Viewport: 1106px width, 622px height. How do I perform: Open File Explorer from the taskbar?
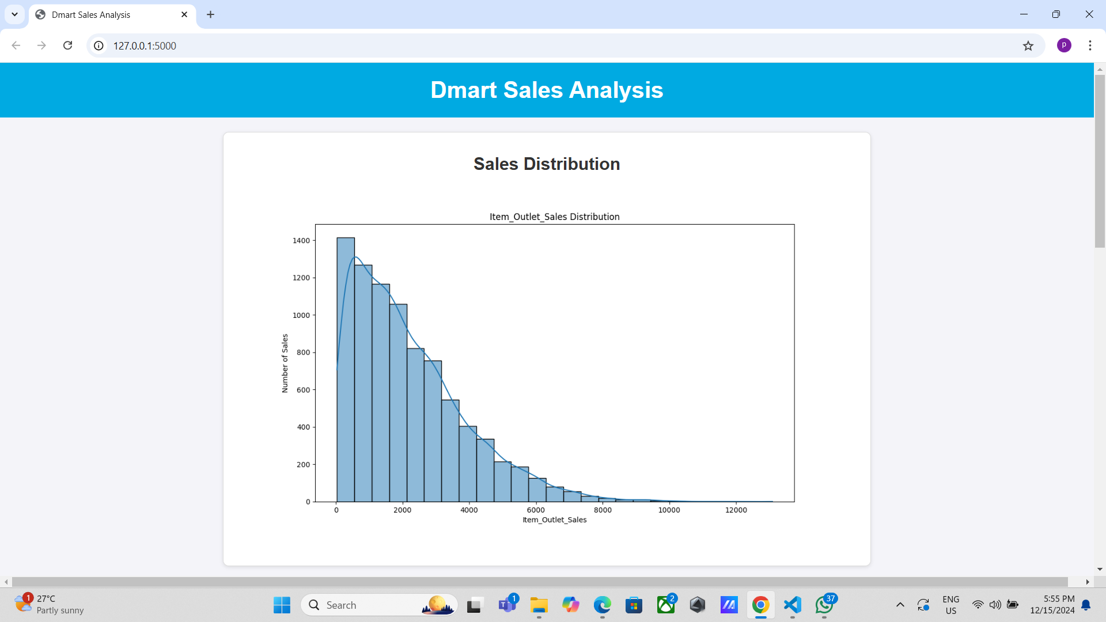[539, 605]
